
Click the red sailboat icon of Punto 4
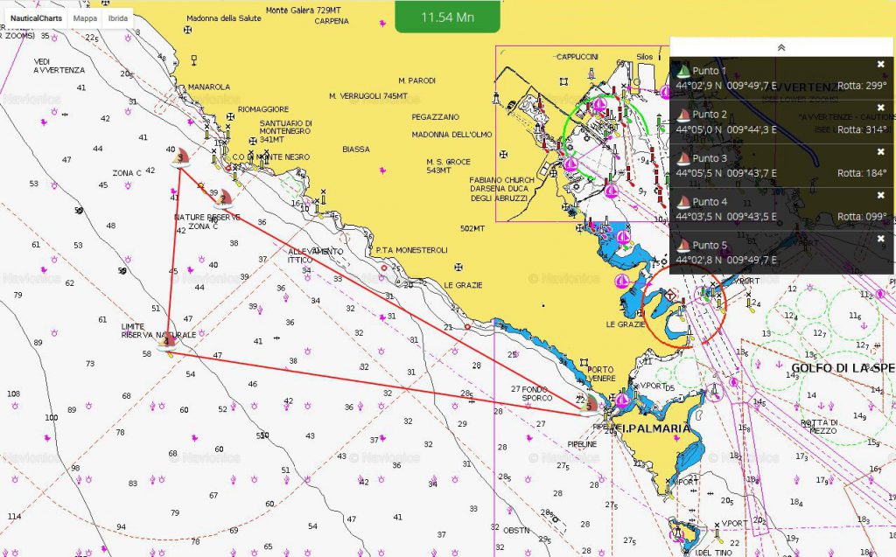[682, 202]
